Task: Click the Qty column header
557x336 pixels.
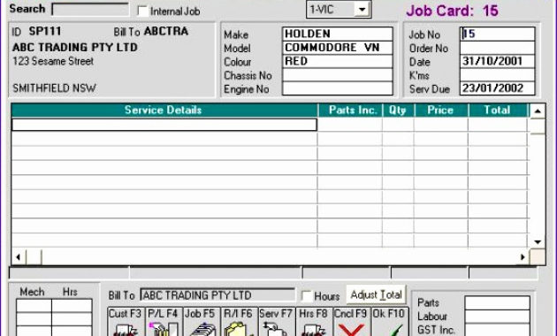Action: (398, 111)
